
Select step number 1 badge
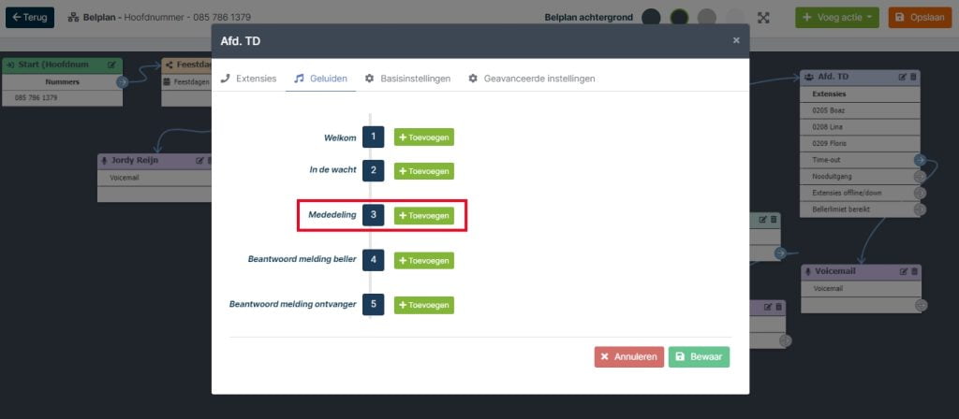point(373,137)
